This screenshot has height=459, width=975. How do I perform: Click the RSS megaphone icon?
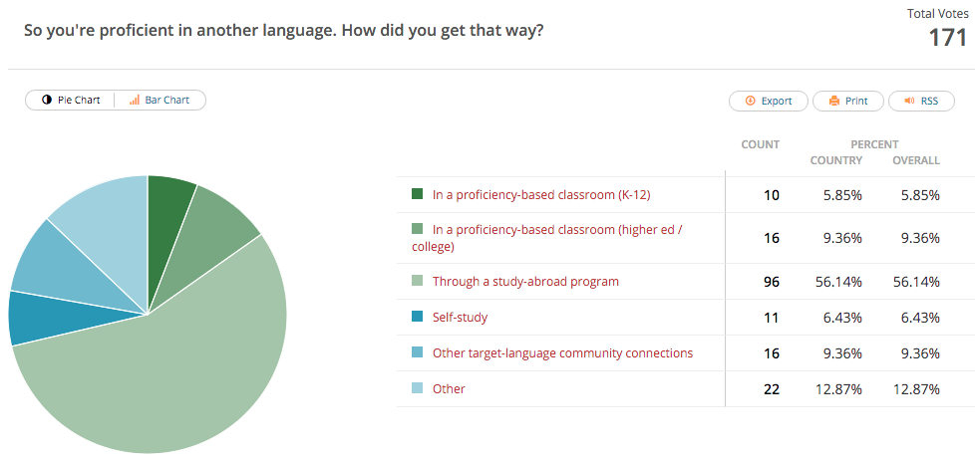(x=908, y=101)
